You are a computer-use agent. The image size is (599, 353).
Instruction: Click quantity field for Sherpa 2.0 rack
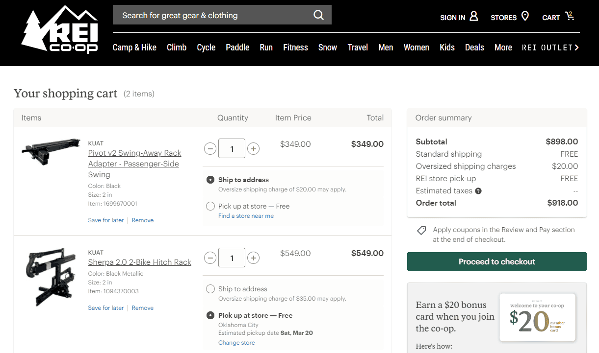[232, 258]
